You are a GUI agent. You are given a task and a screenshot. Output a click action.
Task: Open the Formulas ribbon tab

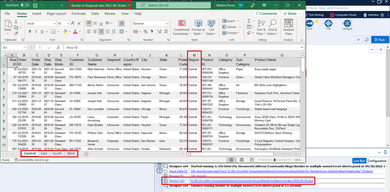click(78, 14)
